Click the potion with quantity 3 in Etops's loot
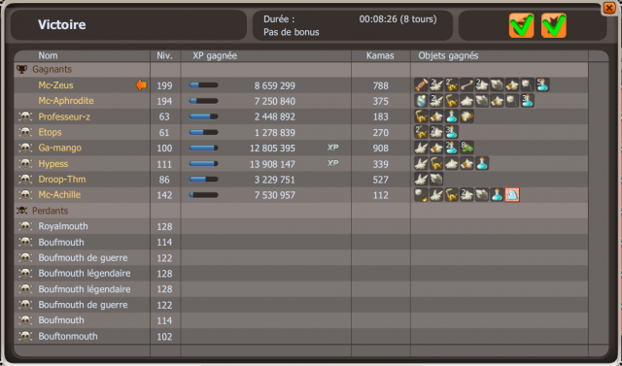Screen dimensions: 622x366 click(x=451, y=132)
